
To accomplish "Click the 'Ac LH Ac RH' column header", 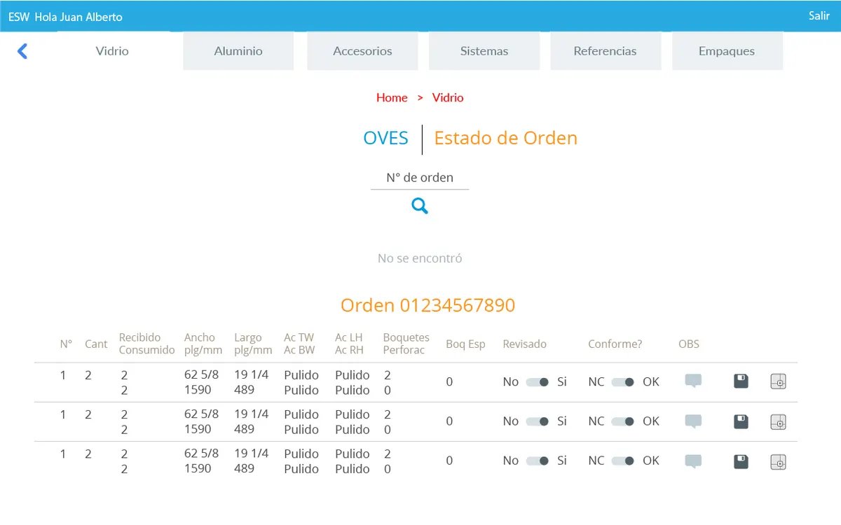I will (350, 344).
